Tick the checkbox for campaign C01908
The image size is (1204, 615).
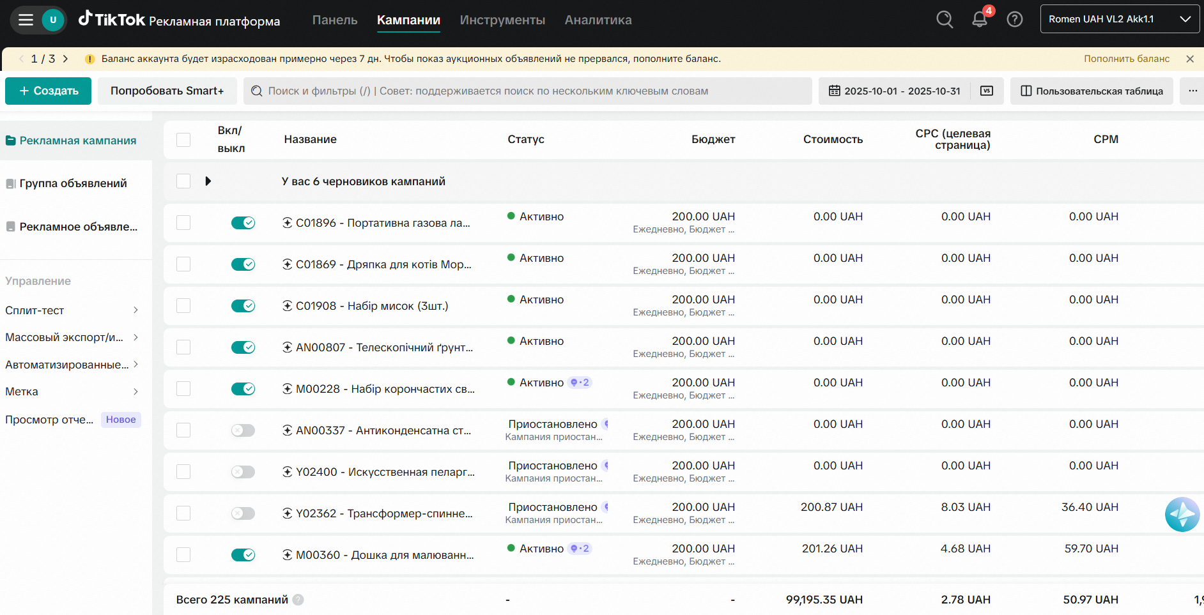tap(183, 306)
